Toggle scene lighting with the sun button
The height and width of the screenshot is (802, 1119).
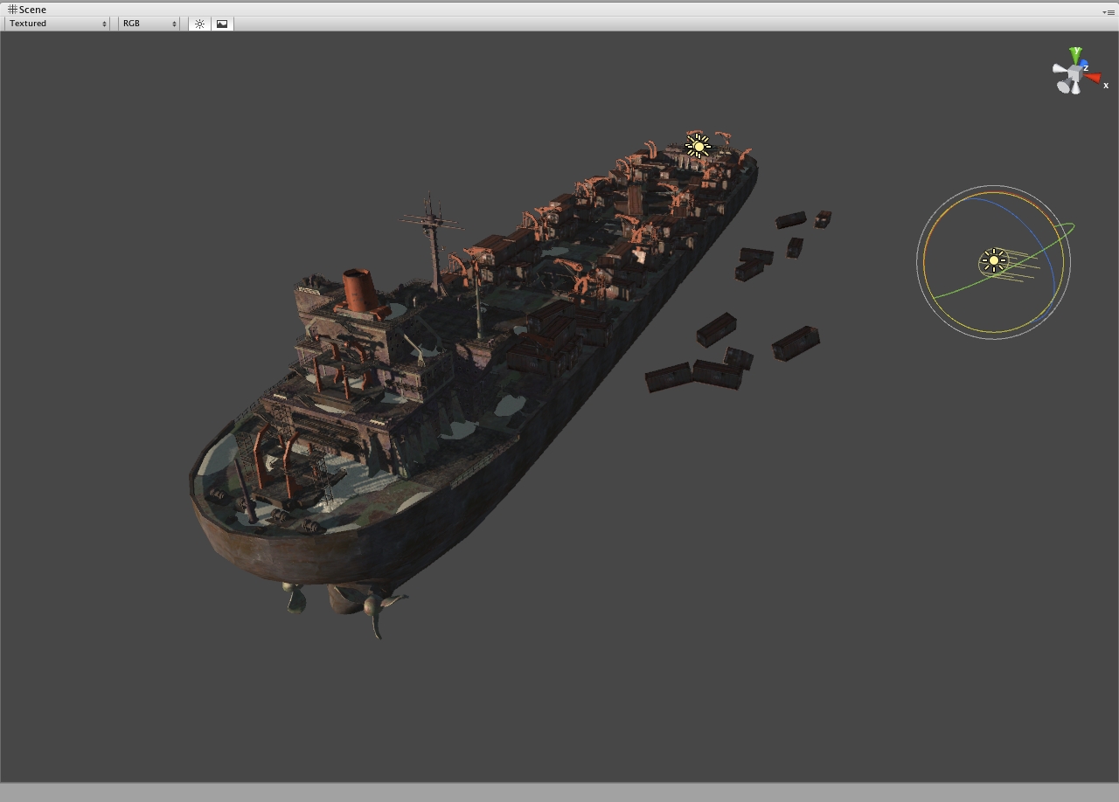click(x=199, y=24)
